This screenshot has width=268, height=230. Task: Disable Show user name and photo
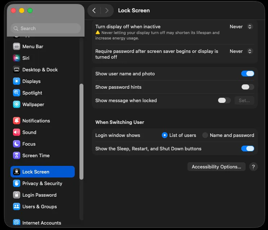247,74
